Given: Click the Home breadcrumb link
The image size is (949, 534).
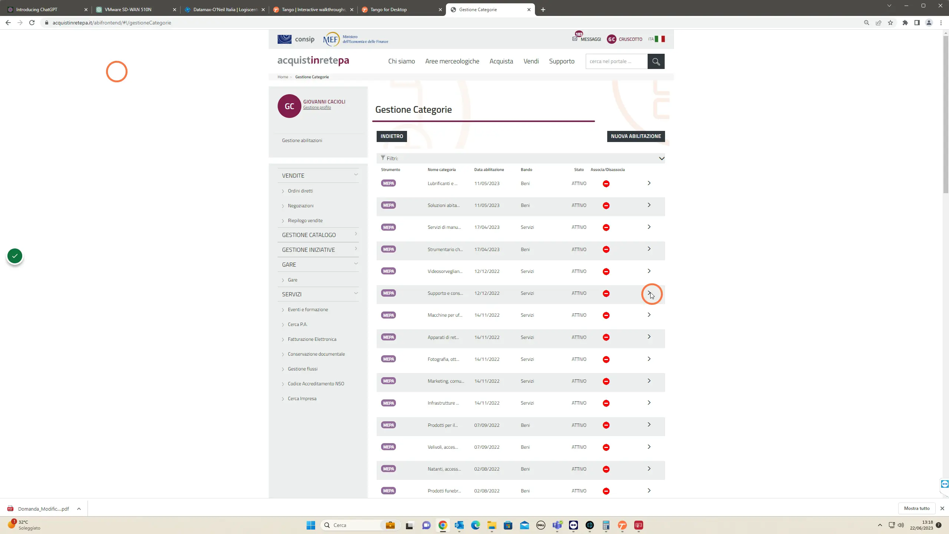Looking at the screenshot, I should tap(283, 77).
